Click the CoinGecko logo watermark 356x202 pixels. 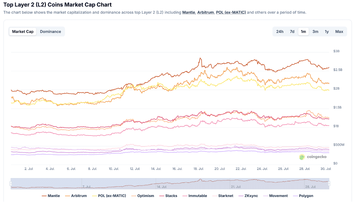pos(313,157)
